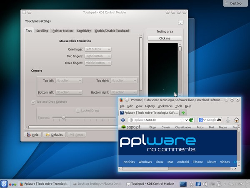Open the network connection tray icon
The image size is (250, 188).
[x=218, y=184]
